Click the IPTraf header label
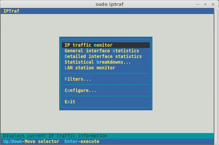 [11, 11]
